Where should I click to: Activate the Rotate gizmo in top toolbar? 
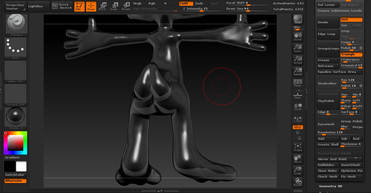coord(126,6)
